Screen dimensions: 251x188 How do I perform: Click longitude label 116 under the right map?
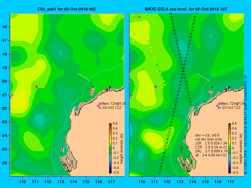point(218,182)
